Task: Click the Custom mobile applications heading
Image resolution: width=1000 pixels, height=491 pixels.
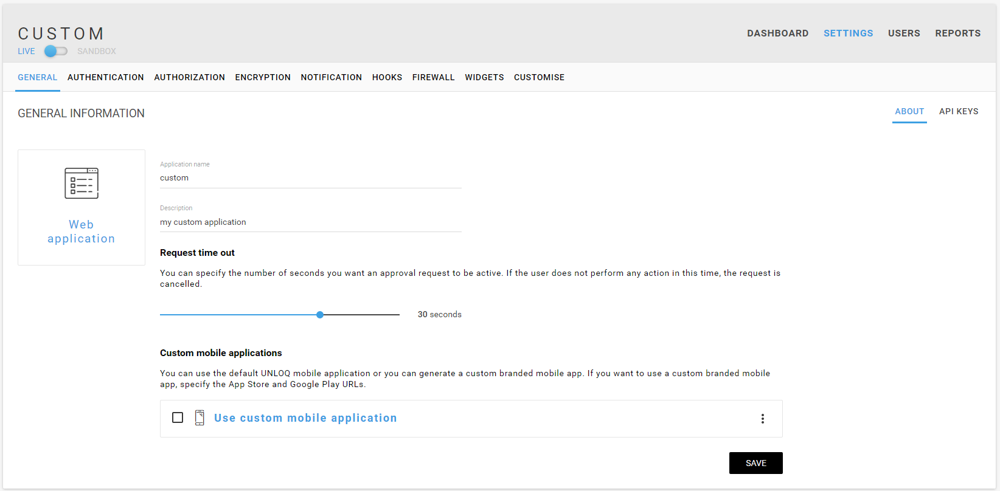Action: (221, 353)
